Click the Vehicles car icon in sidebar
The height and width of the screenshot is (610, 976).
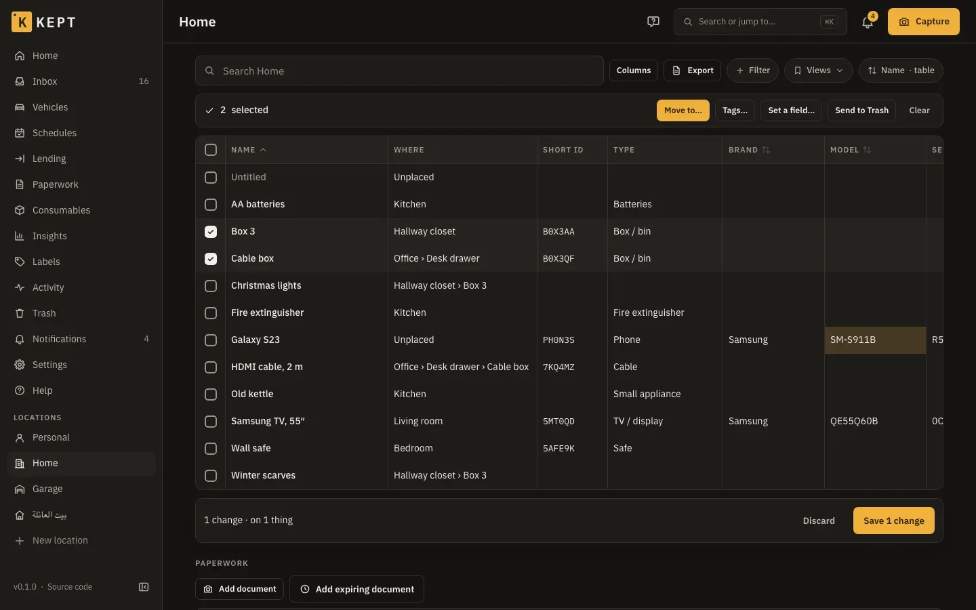point(20,107)
